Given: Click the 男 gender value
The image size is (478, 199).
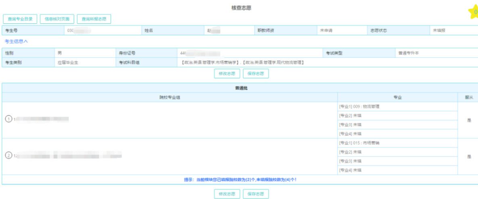Looking at the screenshot, I should pyautogui.click(x=60, y=53).
